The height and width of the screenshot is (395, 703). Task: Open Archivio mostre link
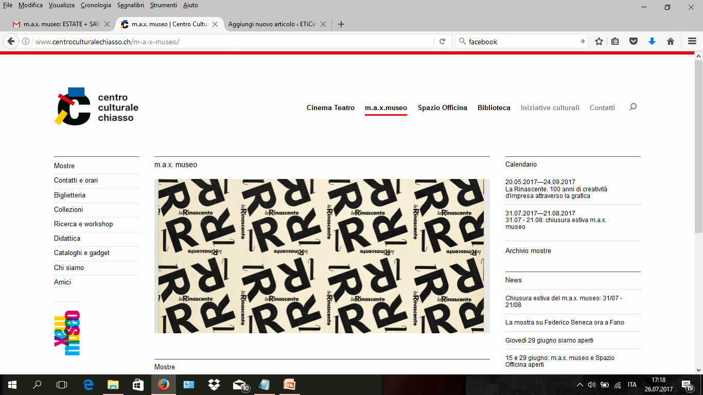528,250
